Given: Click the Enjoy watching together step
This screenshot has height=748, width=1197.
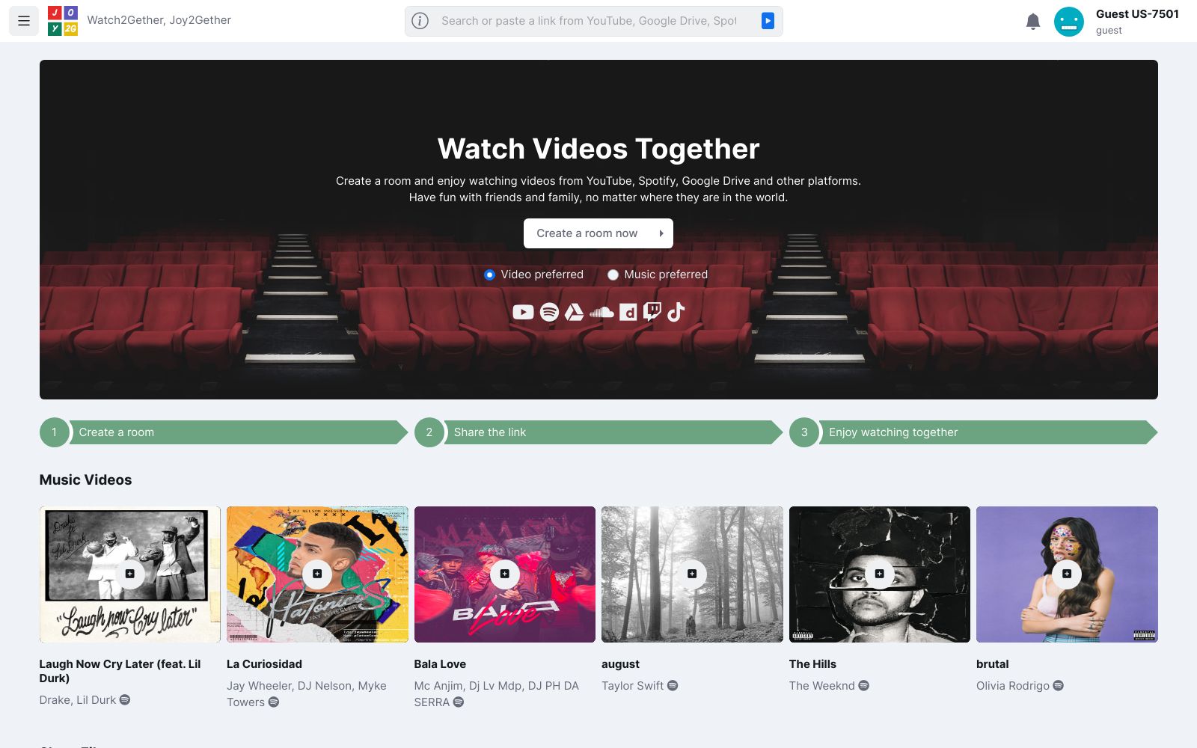Looking at the screenshot, I should (973, 432).
